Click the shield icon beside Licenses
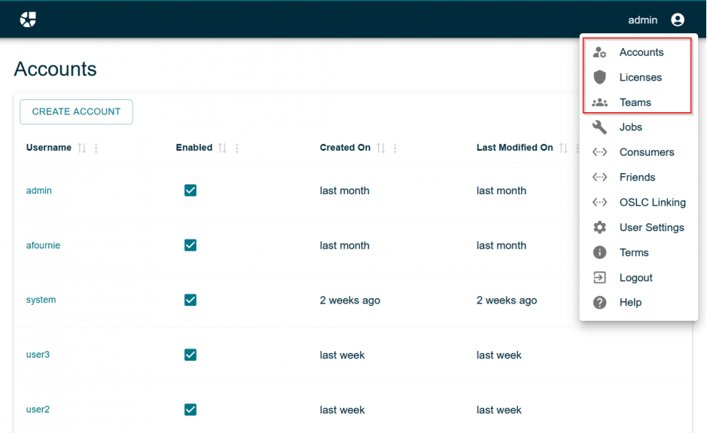 [x=599, y=78]
